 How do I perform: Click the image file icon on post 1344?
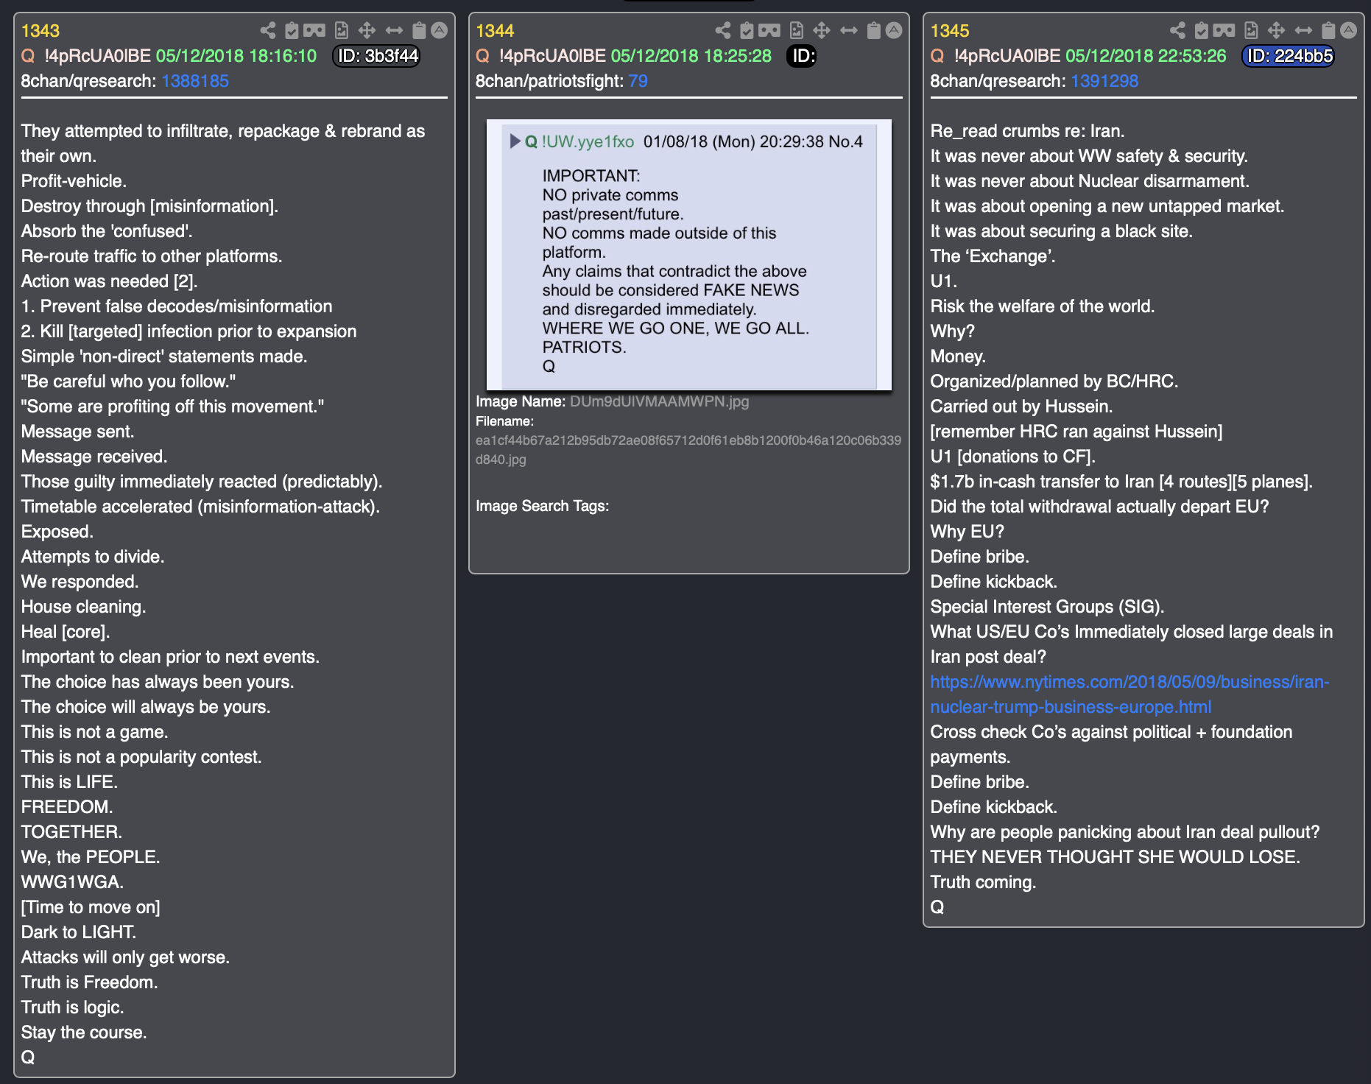pyautogui.click(x=796, y=30)
